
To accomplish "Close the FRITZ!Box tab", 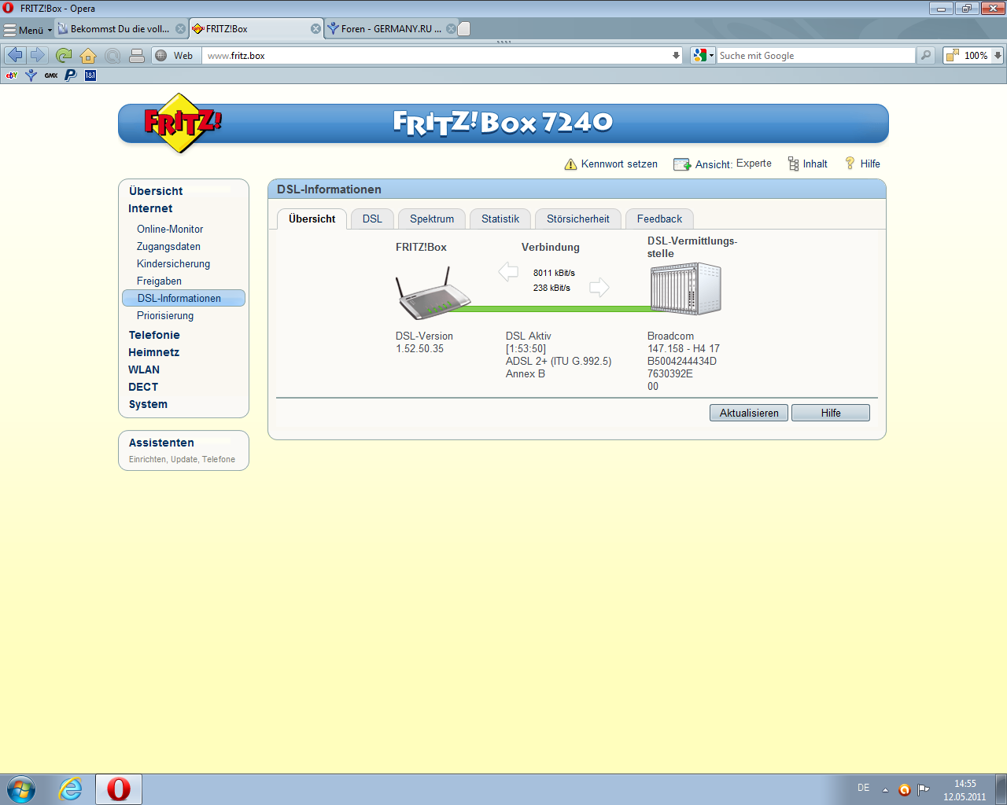I will tap(315, 29).
